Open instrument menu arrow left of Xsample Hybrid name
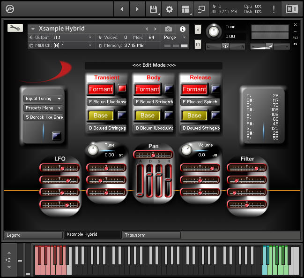The height and width of the screenshot is (278, 304). 33,29
